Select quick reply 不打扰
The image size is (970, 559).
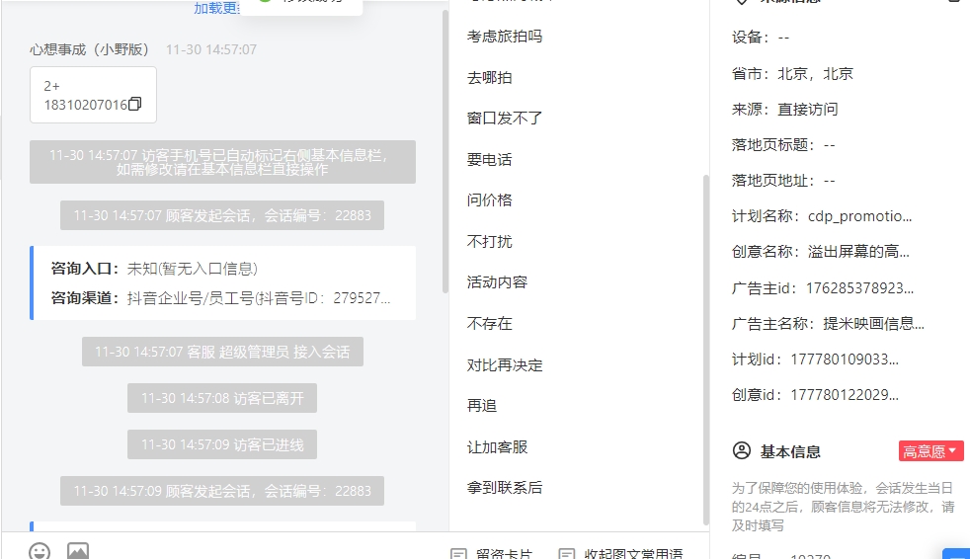point(489,241)
